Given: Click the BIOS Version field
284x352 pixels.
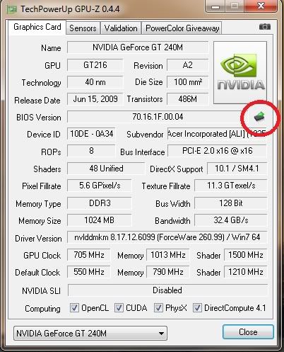Looking at the screenshot, I should [x=158, y=117].
